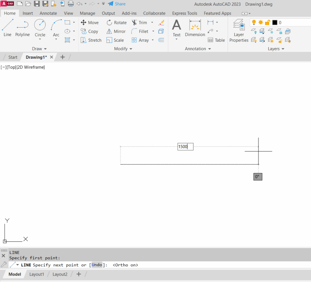Activate the Stretch tool
Screen dimensions: 311x282
[x=84, y=40]
